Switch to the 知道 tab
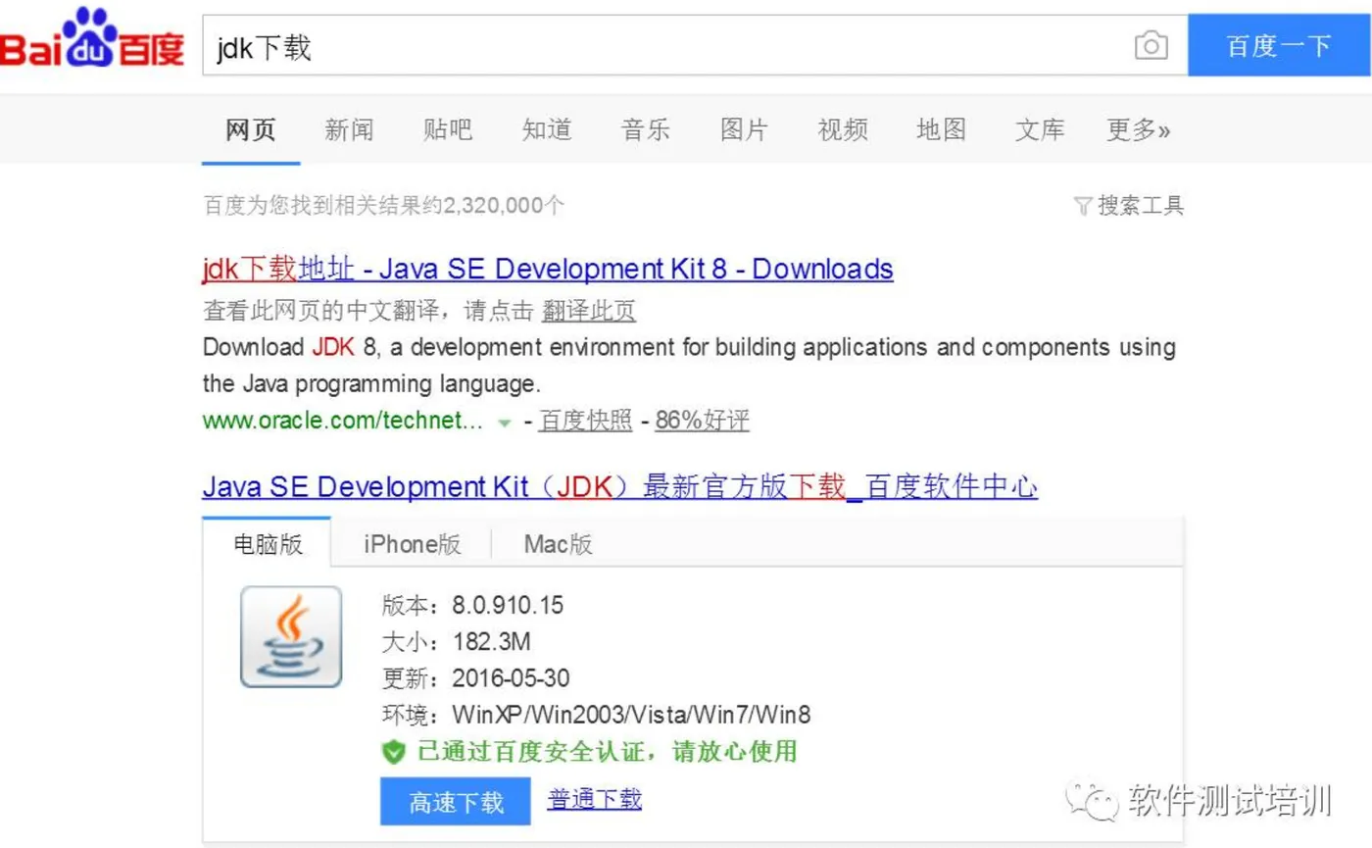This screenshot has height=848, width=1372. [x=547, y=129]
